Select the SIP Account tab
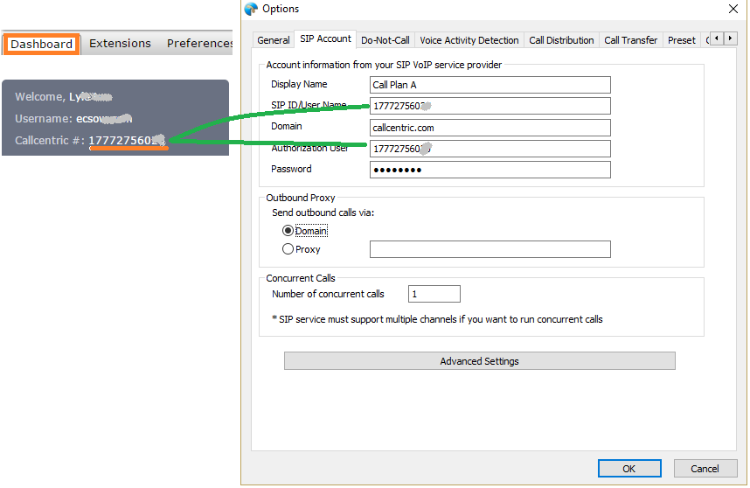This screenshot has height=488, width=750. point(325,38)
